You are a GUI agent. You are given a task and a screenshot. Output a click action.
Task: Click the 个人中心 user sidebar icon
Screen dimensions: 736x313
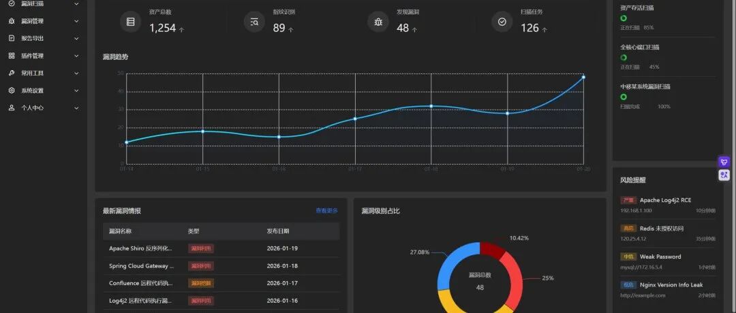click(12, 108)
